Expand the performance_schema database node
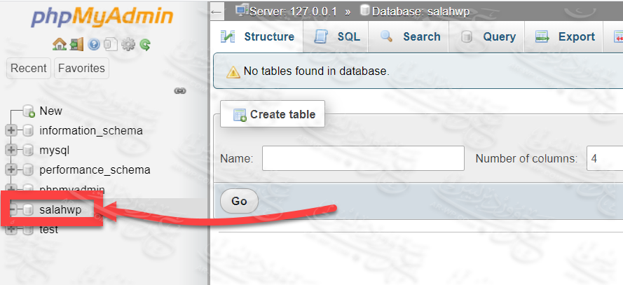Screen dimensions: 623x285 11,170
